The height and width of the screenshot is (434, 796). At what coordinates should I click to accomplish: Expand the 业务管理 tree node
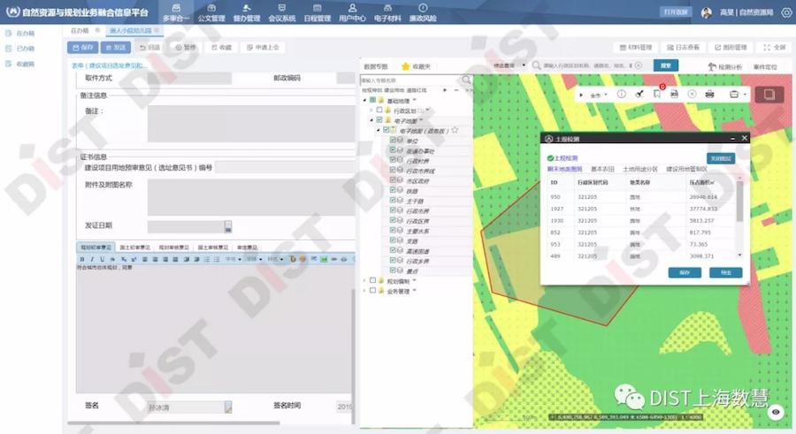pyautogui.click(x=365, y=291)
